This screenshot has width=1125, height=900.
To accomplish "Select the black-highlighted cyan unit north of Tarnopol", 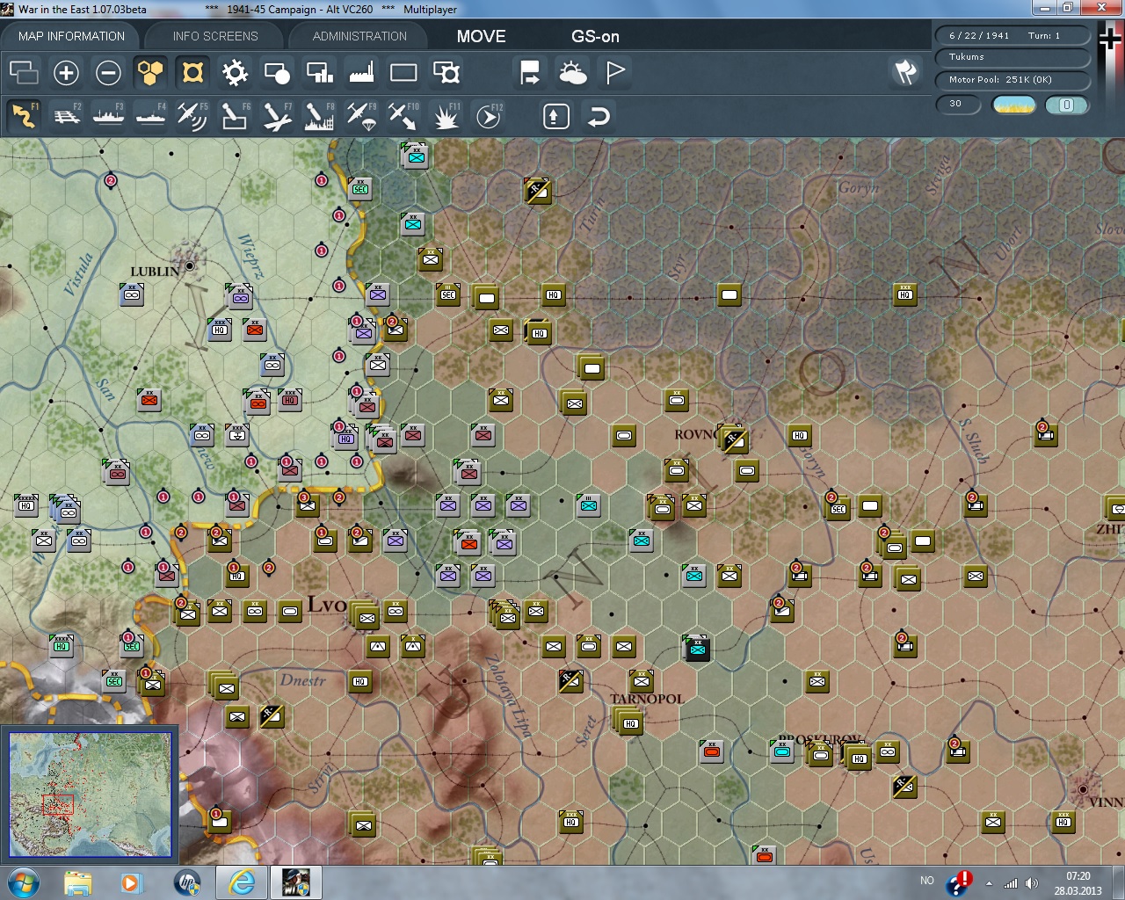I will [697, 650].
